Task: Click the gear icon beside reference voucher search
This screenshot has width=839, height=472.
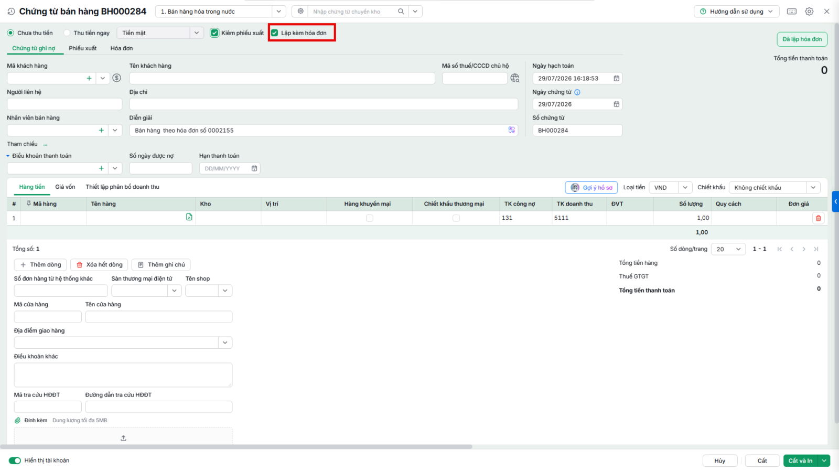Action: click(300, 11)
